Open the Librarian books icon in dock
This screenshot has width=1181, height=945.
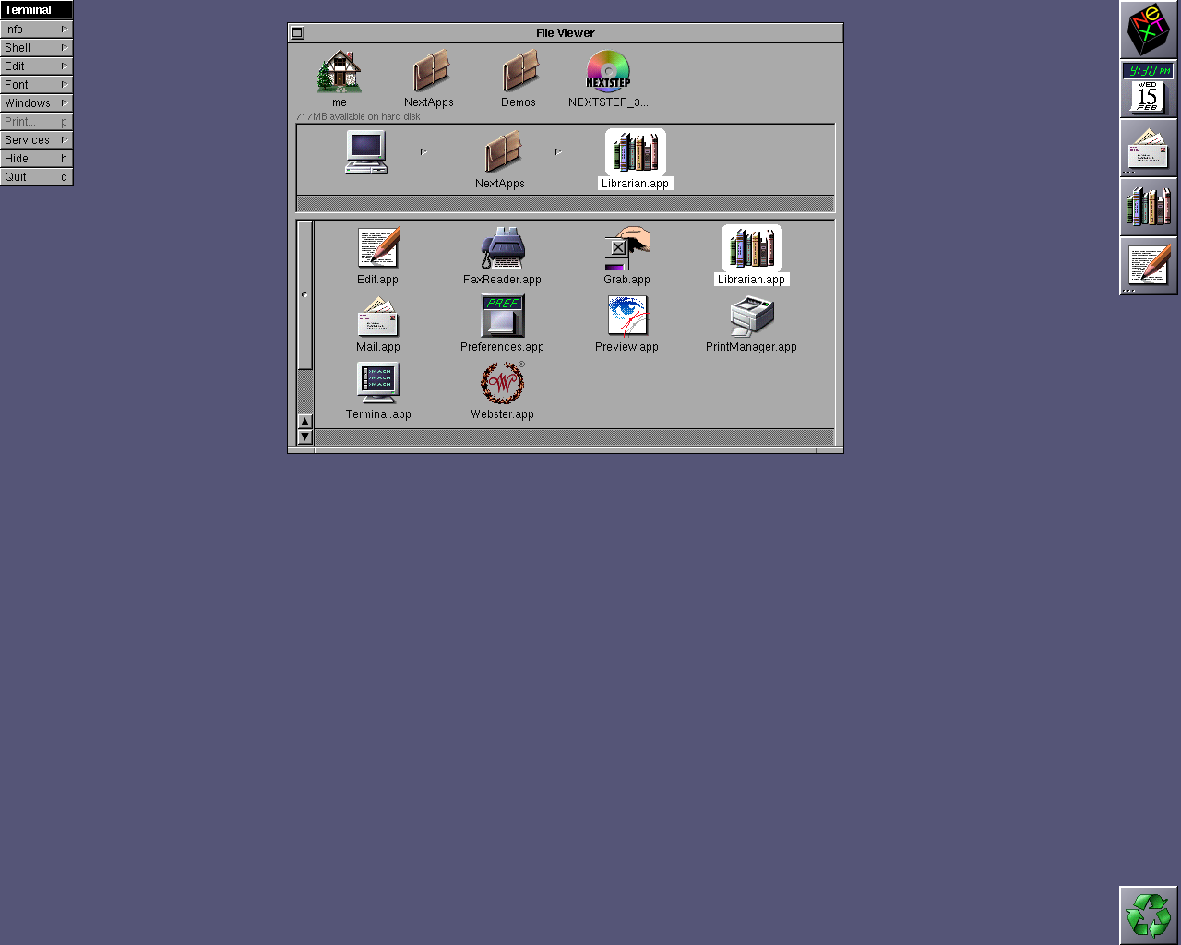[1149, 207]
